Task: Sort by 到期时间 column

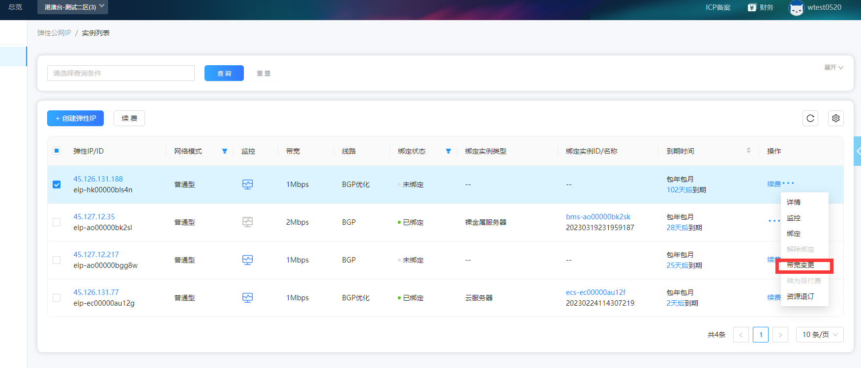Action: pyautogui.click(x=748, y=151)
